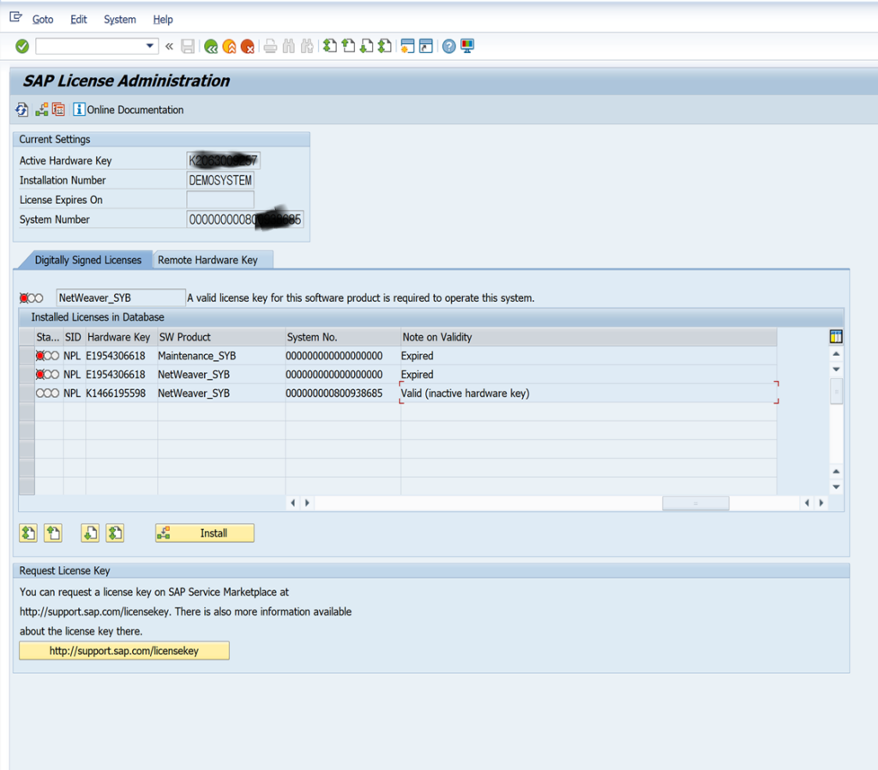This screenshot has height=770, width=878.
Task: Click the install license icon in application toolbar
Action: (41, 110)
